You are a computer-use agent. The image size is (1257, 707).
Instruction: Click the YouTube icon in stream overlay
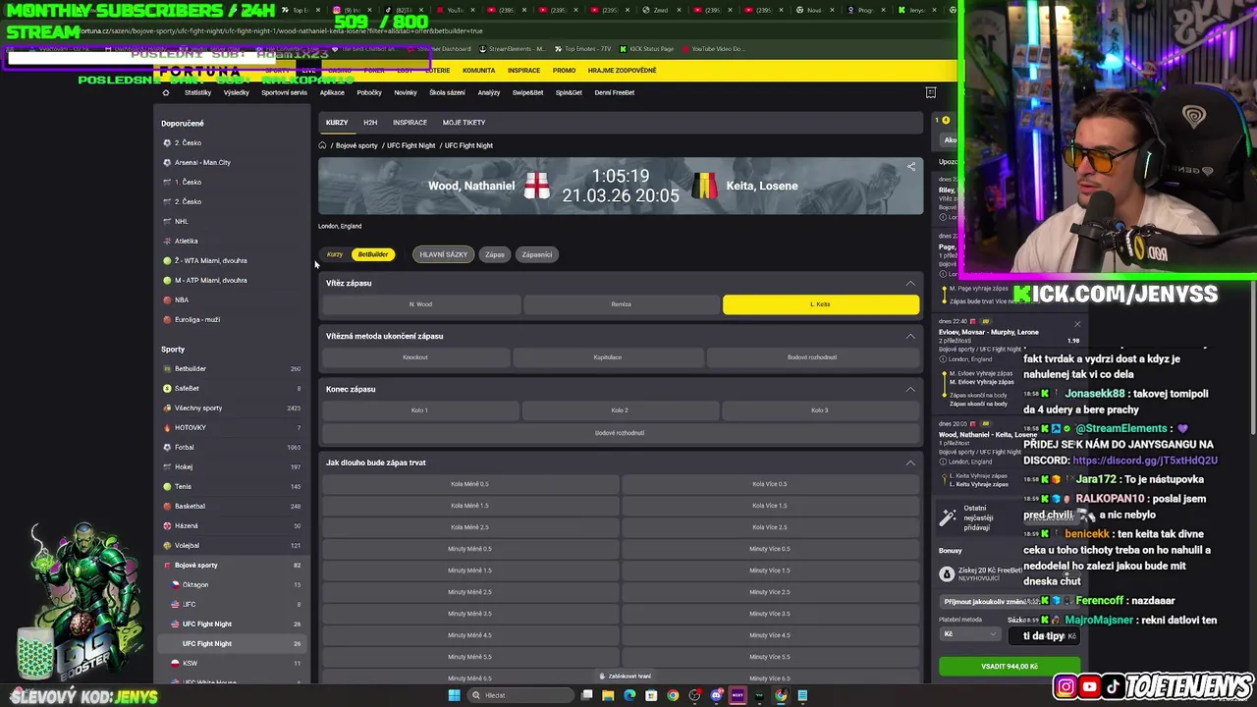[x=1090, y=687]
